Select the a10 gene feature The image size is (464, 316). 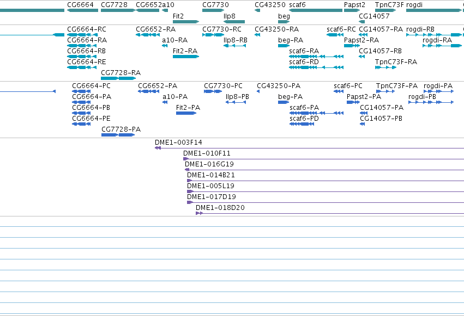click(165, 10)
